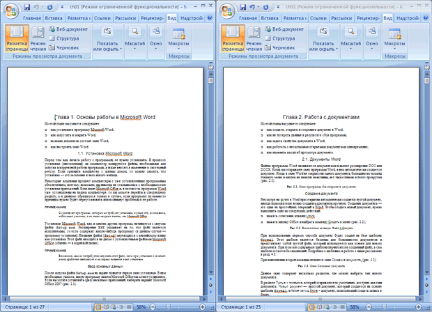This screenshot has height=312, width=432.
Task: Zoom in with plus button in ch01
Action: click(202, 306)
